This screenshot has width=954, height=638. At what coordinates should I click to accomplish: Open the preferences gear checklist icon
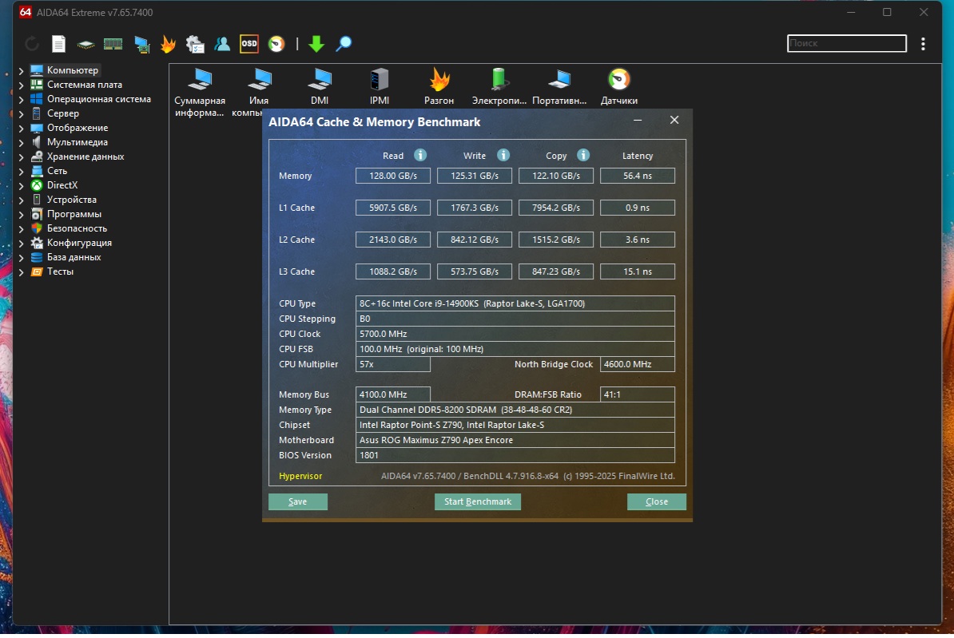(x=195, y=44)
